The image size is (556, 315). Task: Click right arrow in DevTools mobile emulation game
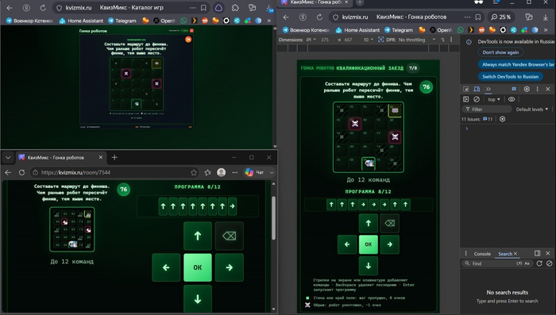tap(389, 244)
